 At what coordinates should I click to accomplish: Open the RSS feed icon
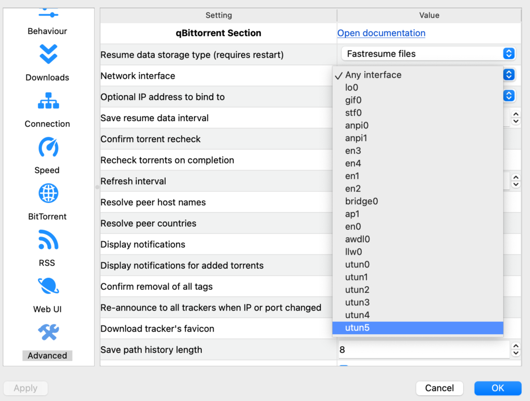pos(48,240)
